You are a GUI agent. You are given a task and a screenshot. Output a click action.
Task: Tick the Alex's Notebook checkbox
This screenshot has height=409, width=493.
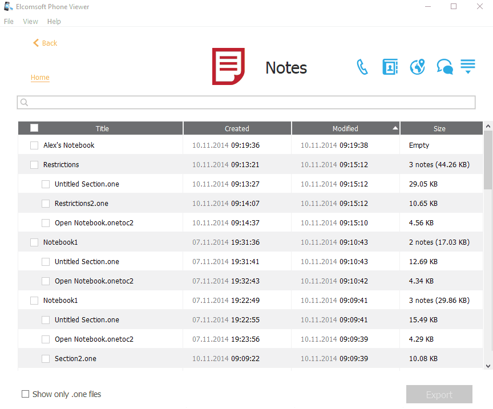coord(34,145)
